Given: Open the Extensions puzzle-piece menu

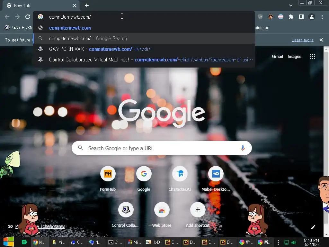Looking at the screenshot, I should [291, 17].
